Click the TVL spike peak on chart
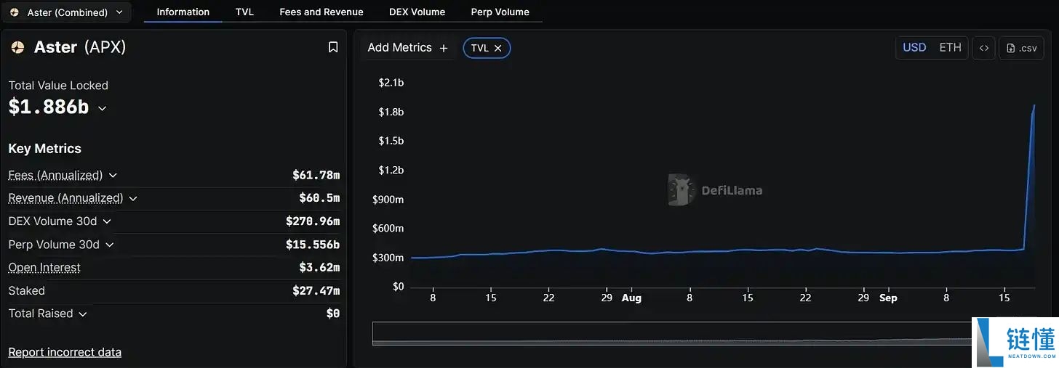1059x368 pixels. (1034, 105)
